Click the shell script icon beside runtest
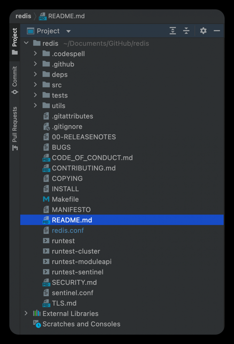Image resolution: width=234 pixels, height=344 pixels. click(46, 241)
